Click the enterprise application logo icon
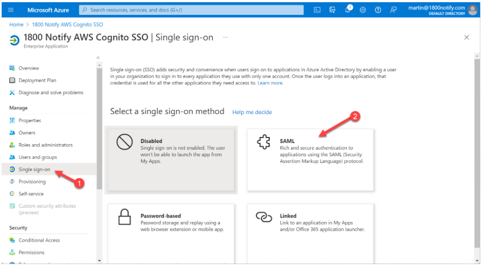The width and height of the screenshot is (482, 269). [14, 41]
